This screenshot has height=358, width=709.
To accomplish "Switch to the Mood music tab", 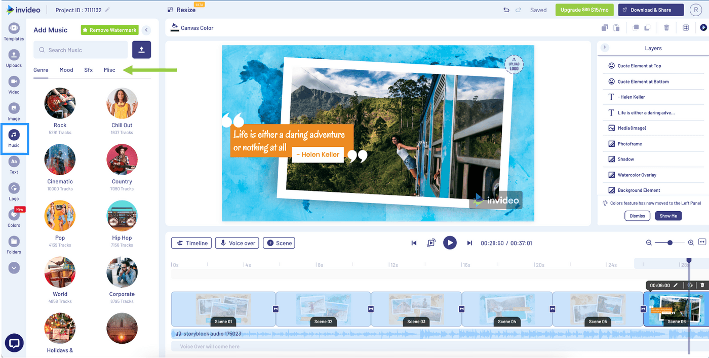I will pos(66,70).
